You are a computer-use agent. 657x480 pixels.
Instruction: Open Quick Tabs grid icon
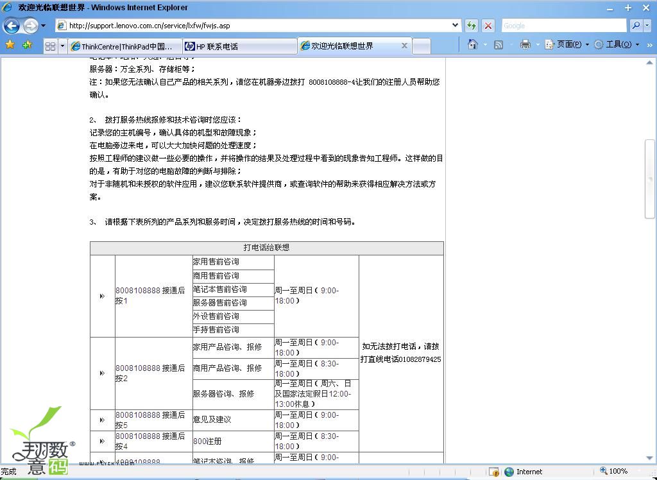coord(50,46)
